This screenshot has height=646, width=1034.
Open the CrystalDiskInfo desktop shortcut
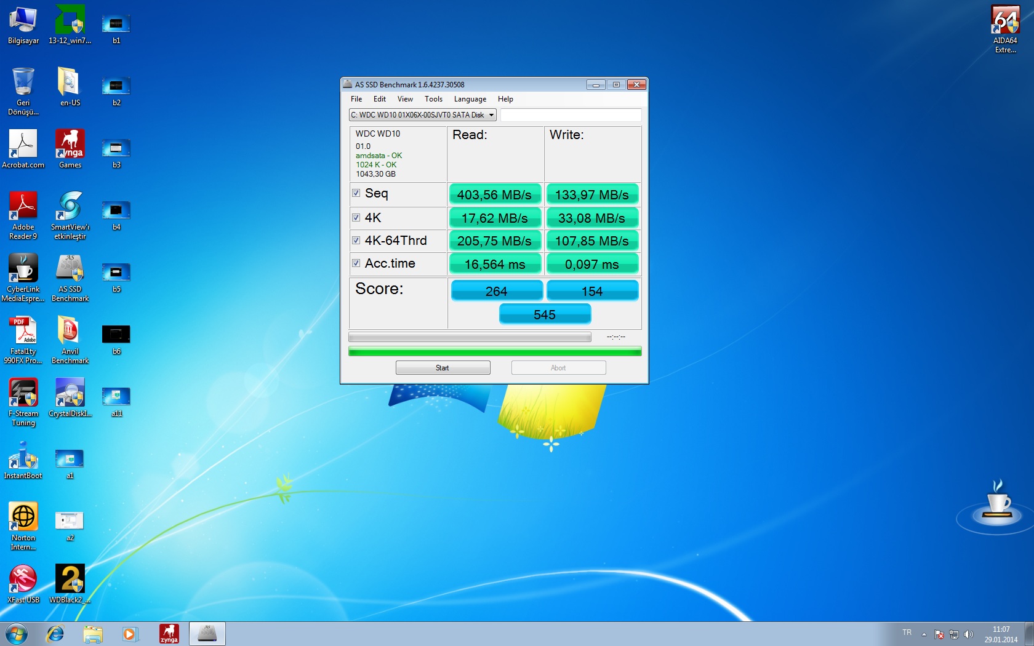pyautogui.click(x=70, y=395)
